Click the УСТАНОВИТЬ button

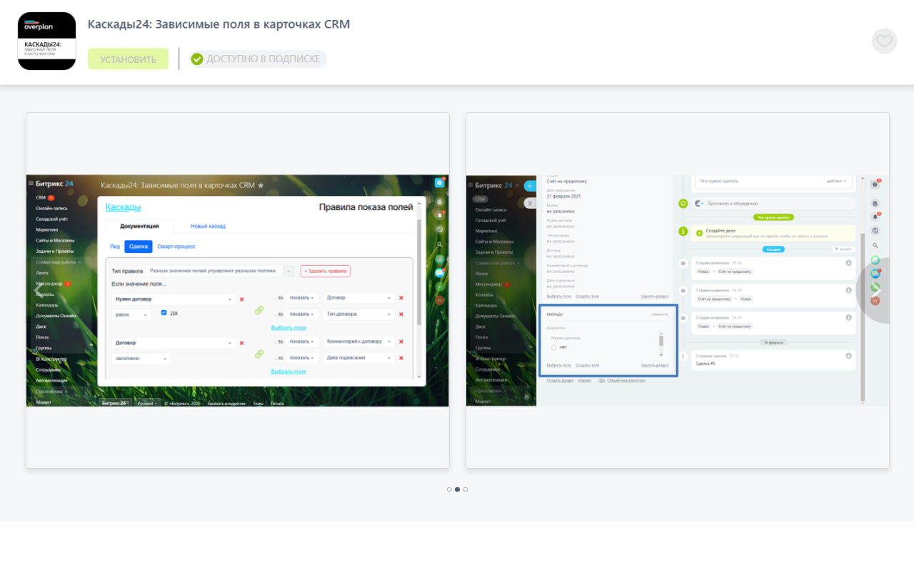click(x=128, y=59)
